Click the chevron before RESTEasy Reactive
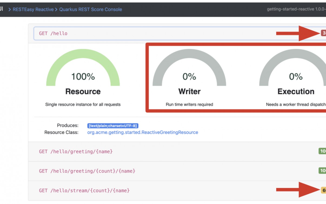This screenshot has width=326, height=204. tap(10, 9)
